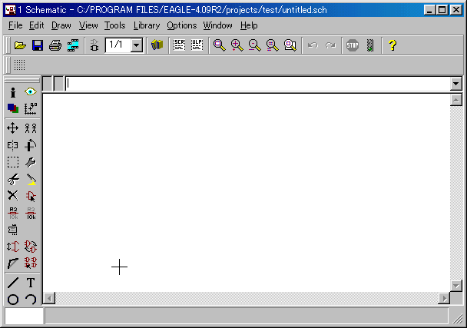Select the Move tool
Screen dimensions: 467x328
point(13,128)
